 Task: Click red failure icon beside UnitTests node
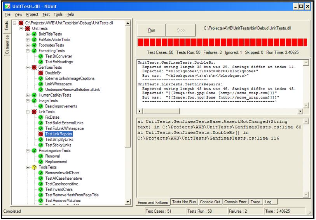pyautogui.click(x=28, y=29)
